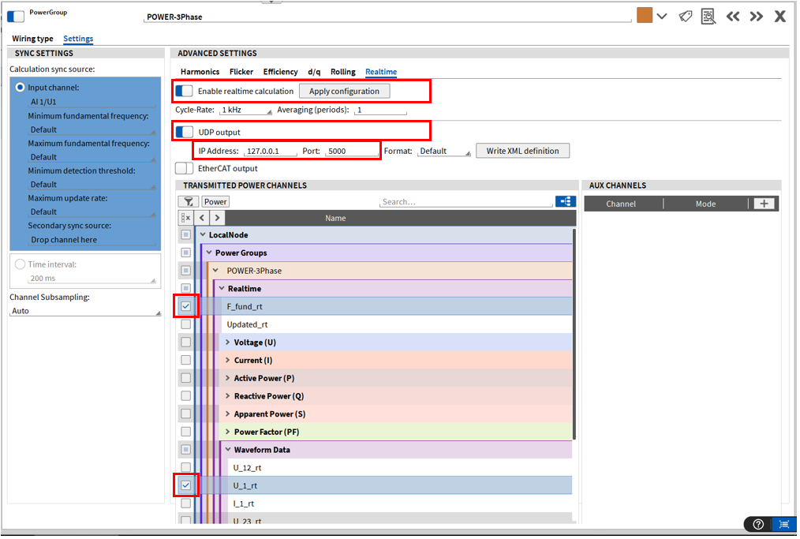Check the U_12_rt checkbox
This screenshot has width=800, height=539.
click(x=185, y=467)
